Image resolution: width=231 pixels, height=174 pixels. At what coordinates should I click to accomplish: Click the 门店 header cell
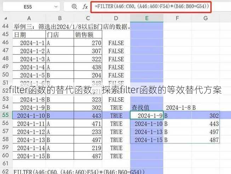60,34
